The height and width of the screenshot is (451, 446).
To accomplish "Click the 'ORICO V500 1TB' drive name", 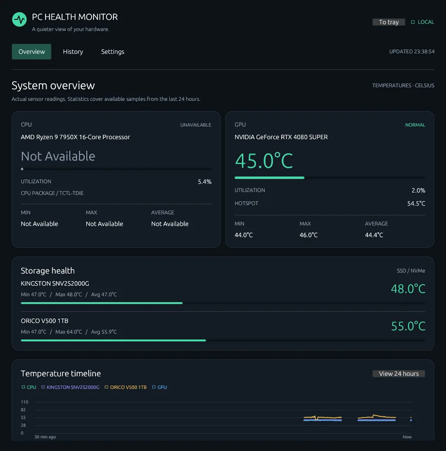I will 45,321.
